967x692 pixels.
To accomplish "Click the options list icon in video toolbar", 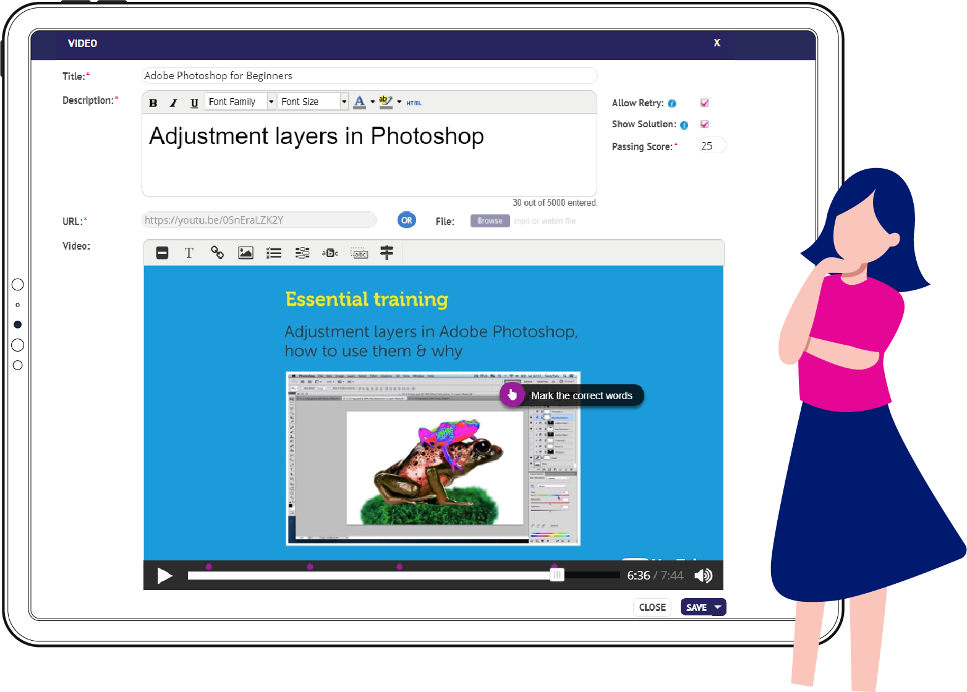I will [x=302, y=253].
